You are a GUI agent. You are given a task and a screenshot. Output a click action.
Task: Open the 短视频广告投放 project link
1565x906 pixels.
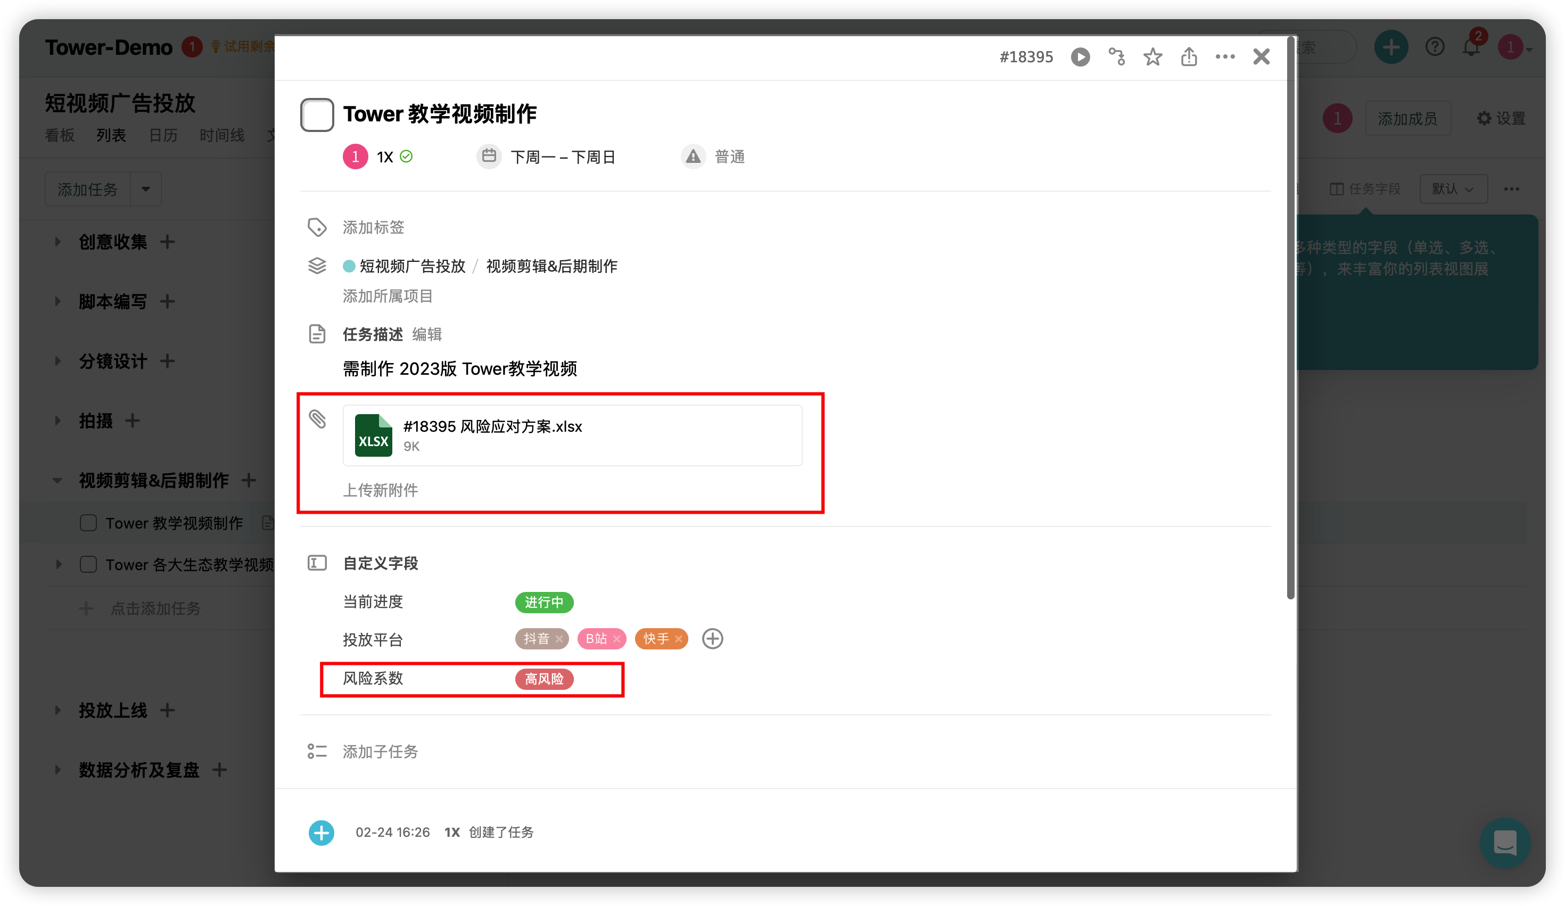413,266
